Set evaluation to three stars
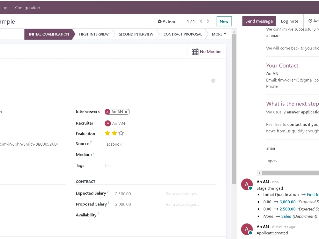 [121, 133]
